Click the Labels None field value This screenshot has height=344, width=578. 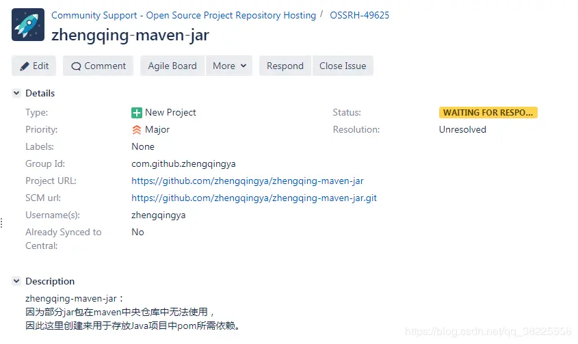click(x=143, y=147)
